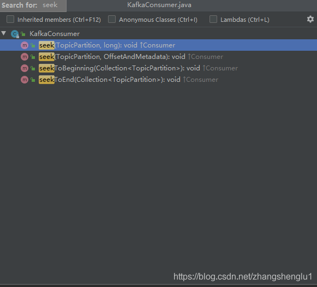This screenshot has width=317, height=287.
Task: Click the KafkaConsumer.java title
Action: [159, 5]
